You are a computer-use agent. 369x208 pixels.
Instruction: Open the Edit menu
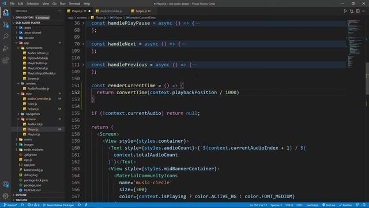point(21,3)
